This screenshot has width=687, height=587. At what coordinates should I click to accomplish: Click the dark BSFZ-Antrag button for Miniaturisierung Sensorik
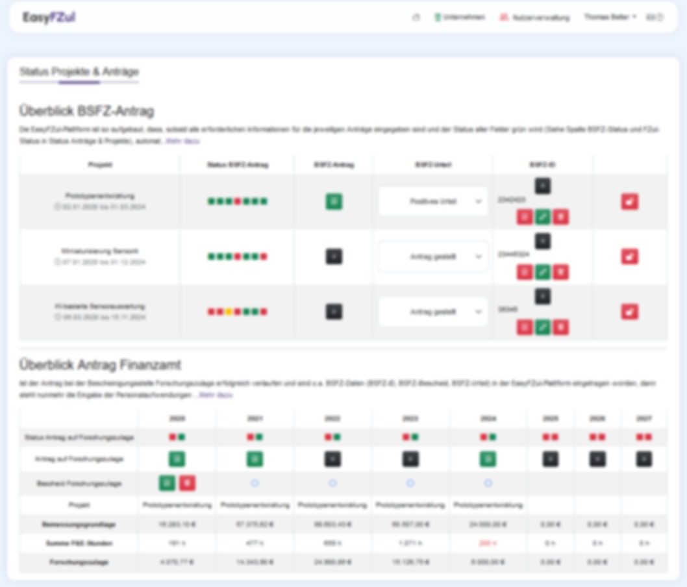click(x=334, y=256)
